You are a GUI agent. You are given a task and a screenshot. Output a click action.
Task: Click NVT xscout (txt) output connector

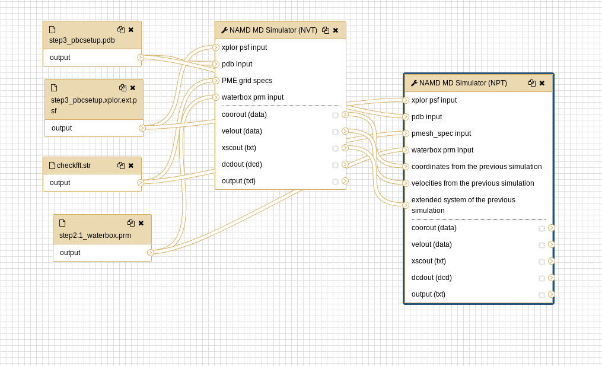pos(345,148)
